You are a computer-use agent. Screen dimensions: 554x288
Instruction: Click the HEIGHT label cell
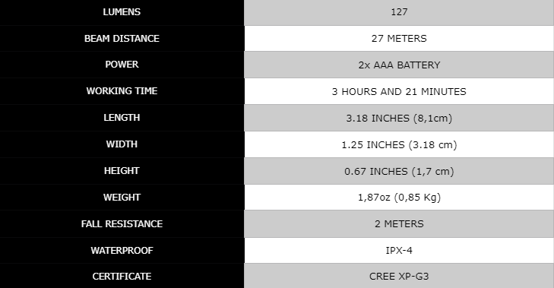click(122, 171)
